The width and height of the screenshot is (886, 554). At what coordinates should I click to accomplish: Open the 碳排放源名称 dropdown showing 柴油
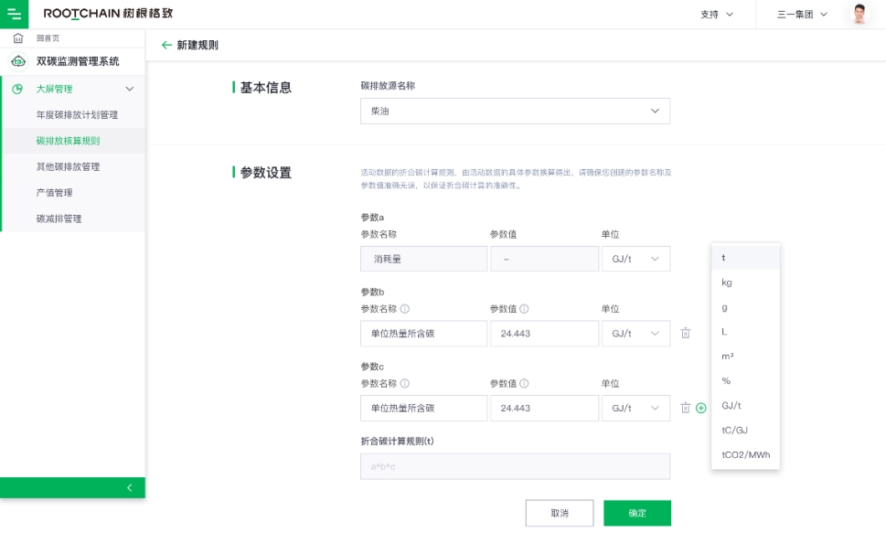515,111
